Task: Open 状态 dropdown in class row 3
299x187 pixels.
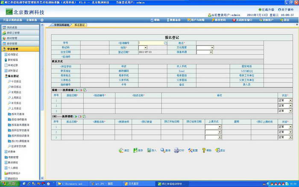Action: coord(290,111)
